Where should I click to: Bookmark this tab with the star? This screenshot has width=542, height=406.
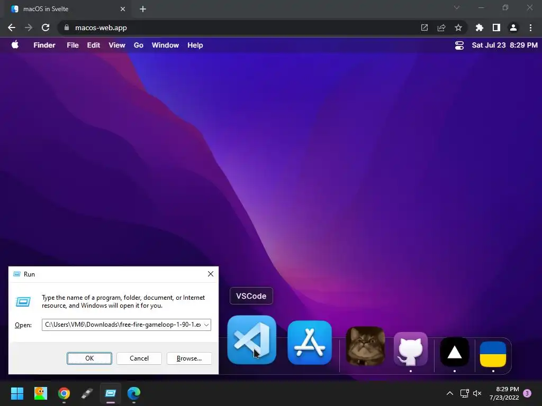pyautogui.click(x=458, y=27)
